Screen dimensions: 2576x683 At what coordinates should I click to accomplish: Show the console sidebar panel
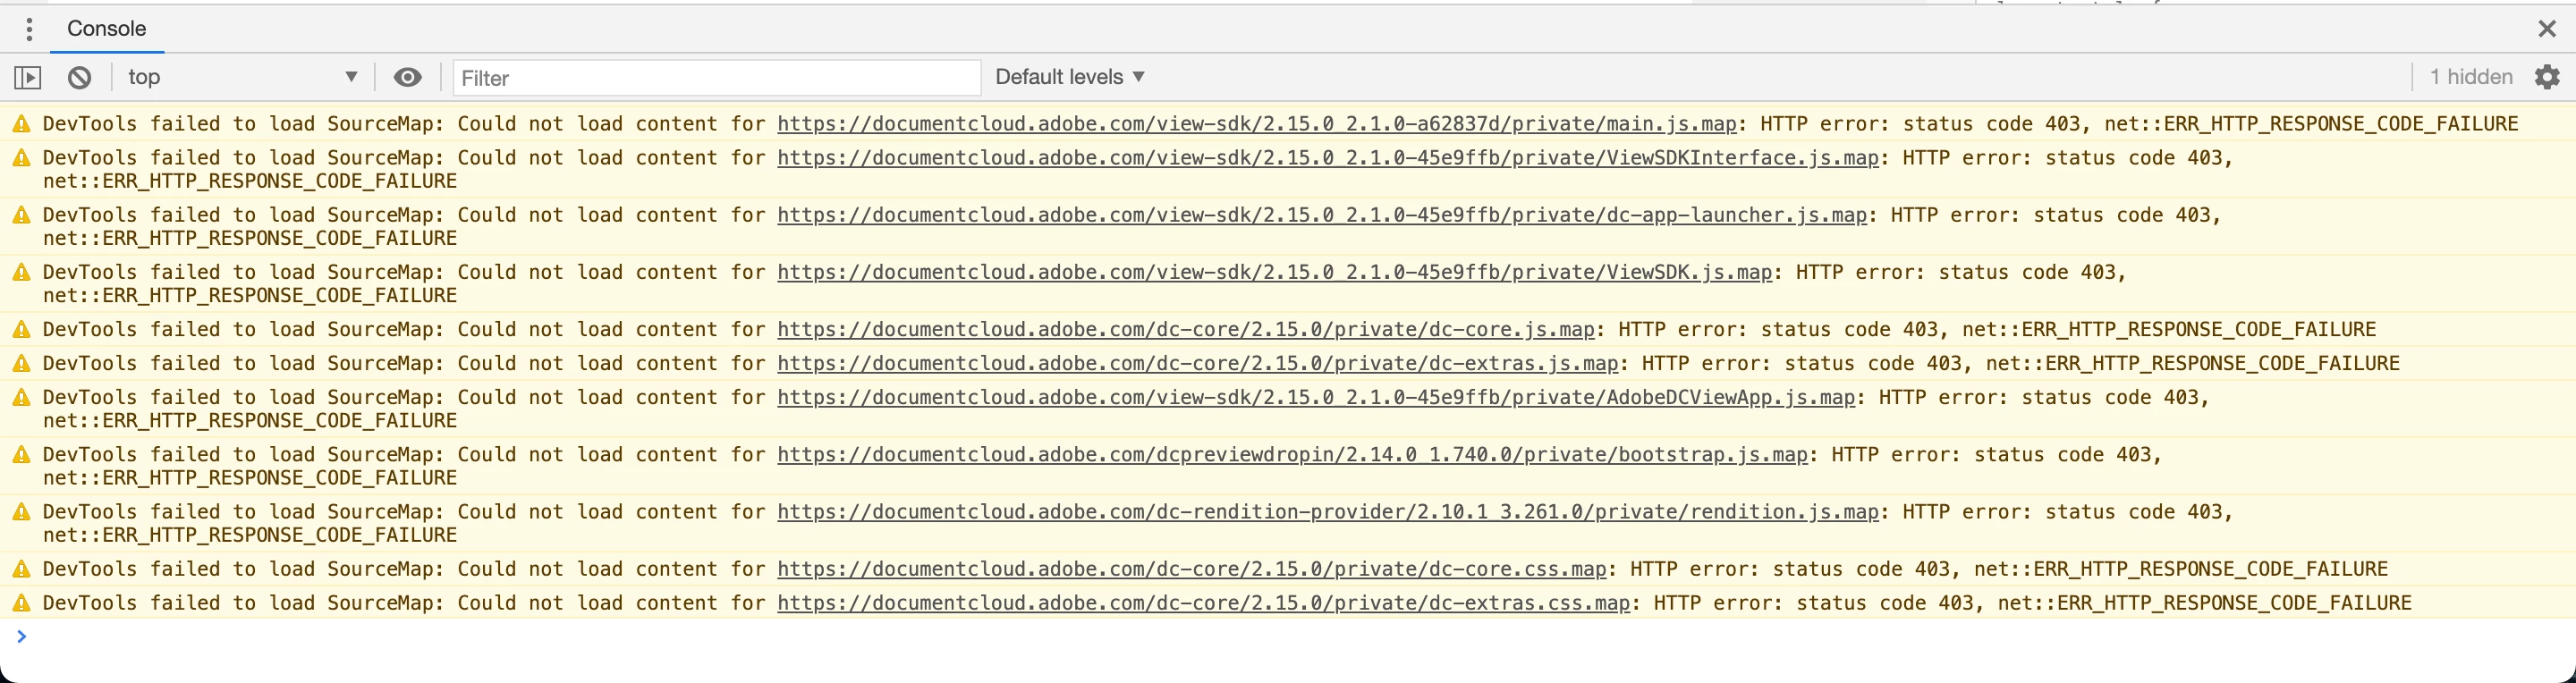coord(27,77)
